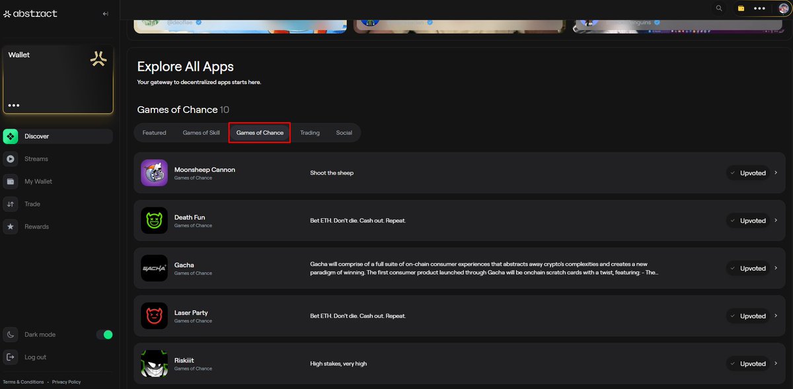
Task: Open the search magnifier in the top bar
Action: 719,9
